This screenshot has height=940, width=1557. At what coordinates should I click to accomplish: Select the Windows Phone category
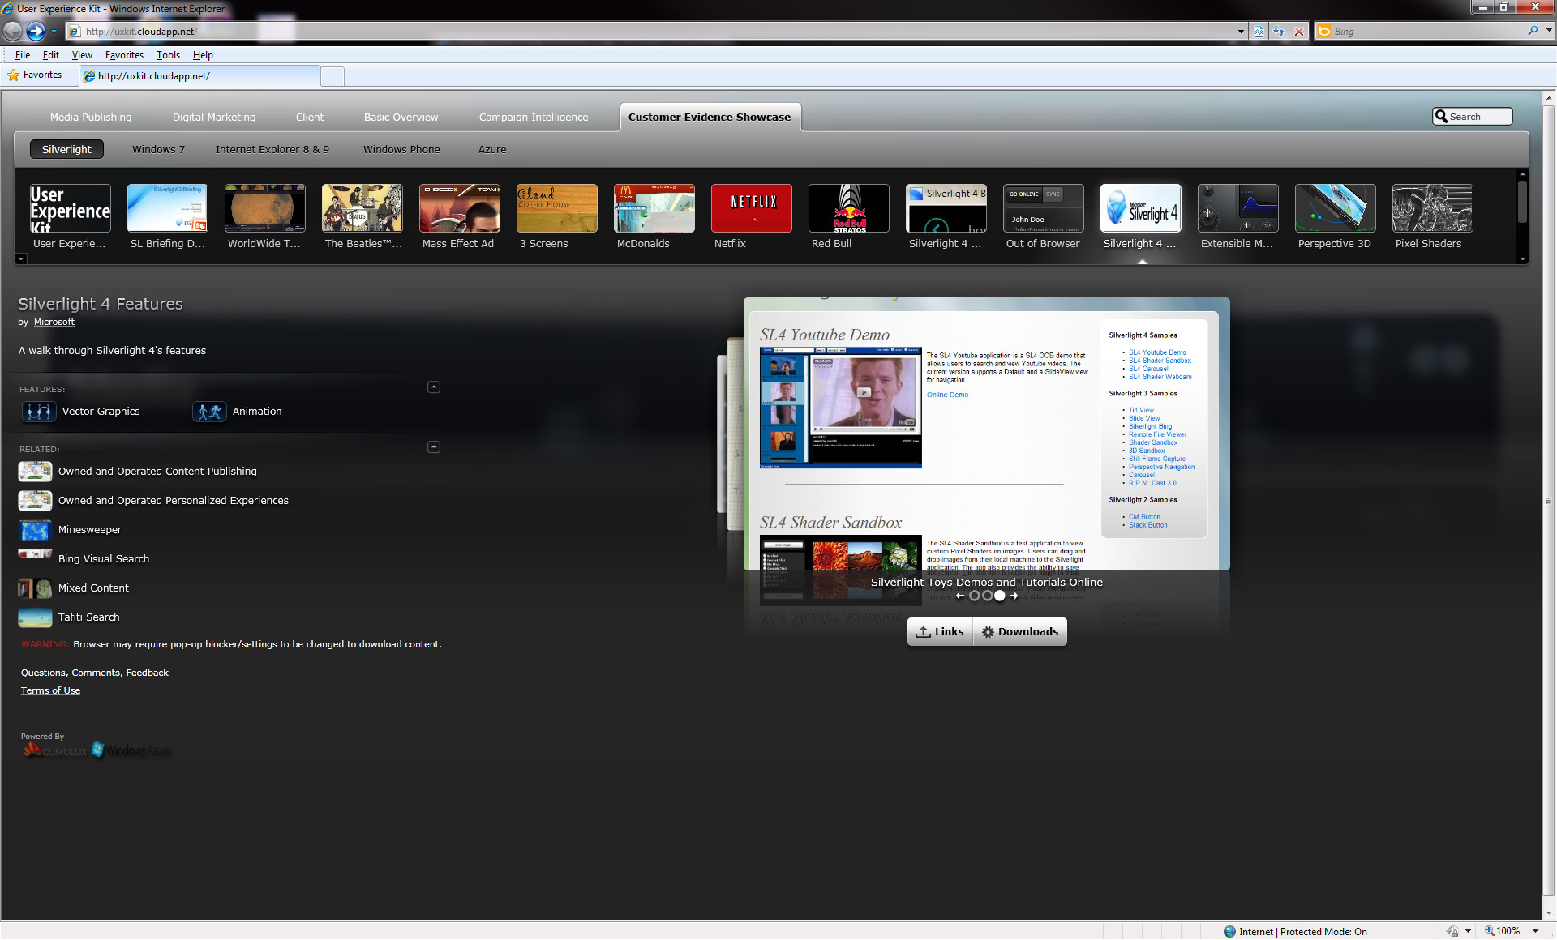click(x=401, y=149)
